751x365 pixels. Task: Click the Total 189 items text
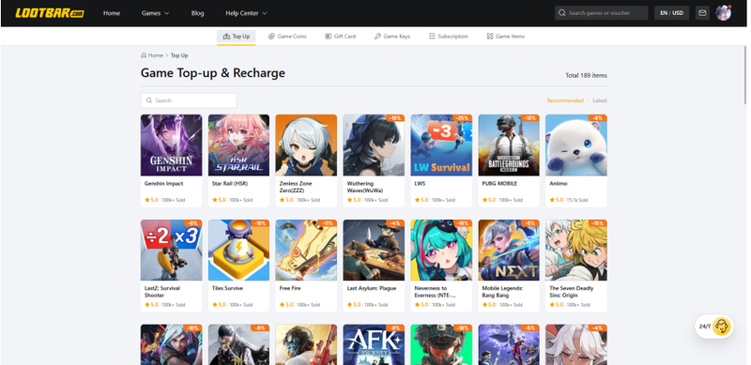pyautogui.click(x=586, y=76)
